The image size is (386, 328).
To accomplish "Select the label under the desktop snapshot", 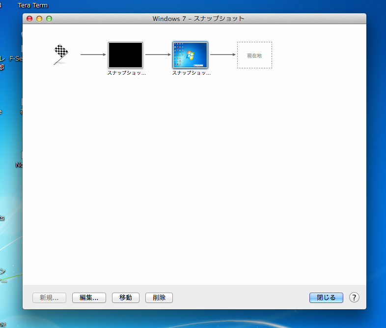I will pos(191,73).
